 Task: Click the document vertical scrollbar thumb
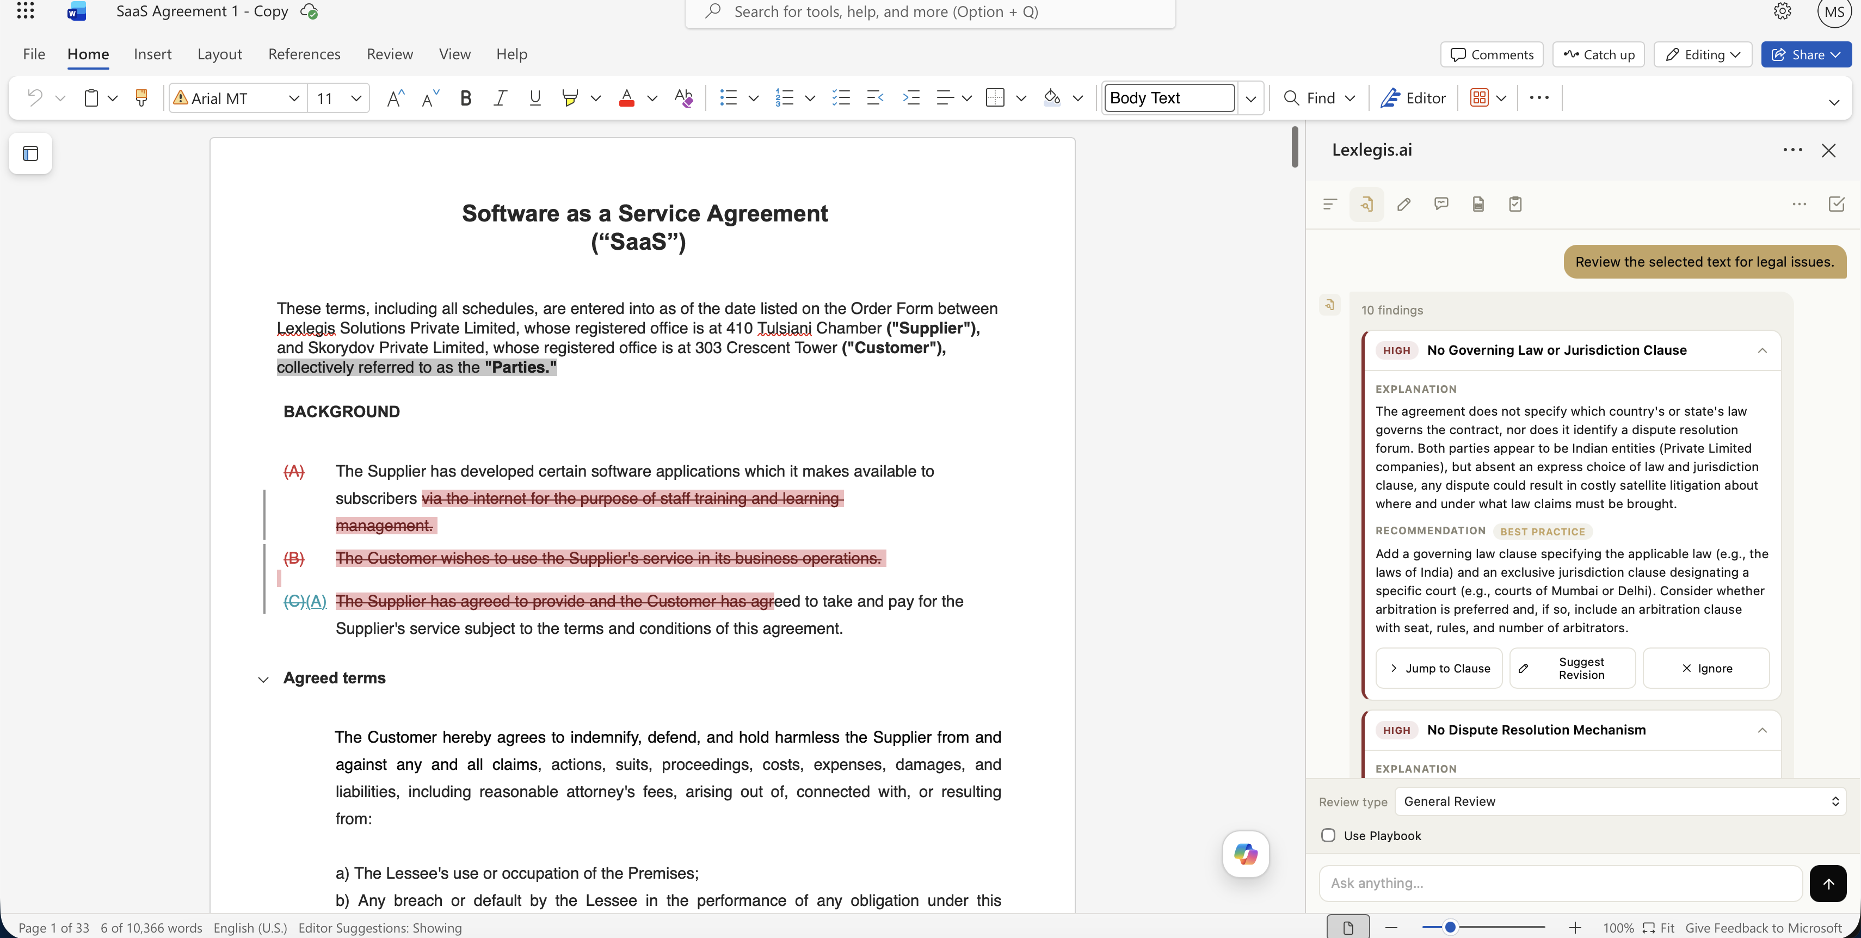point(1295,147)
